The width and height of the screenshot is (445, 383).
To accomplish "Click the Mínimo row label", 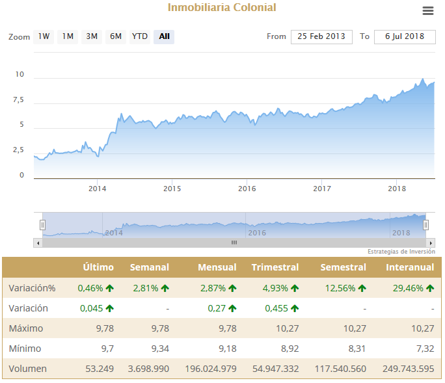I will click(25, 349).
